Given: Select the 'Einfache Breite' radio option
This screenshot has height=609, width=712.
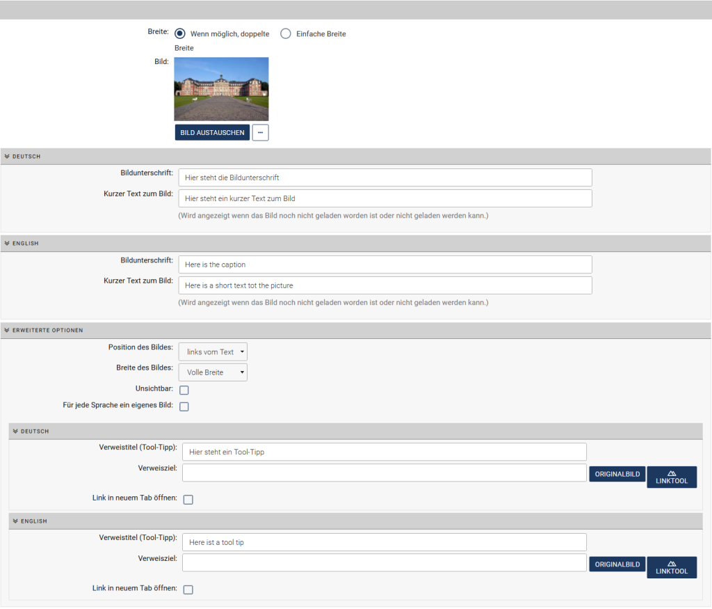Looking at the screenshot, I should (x=286, y=33).
